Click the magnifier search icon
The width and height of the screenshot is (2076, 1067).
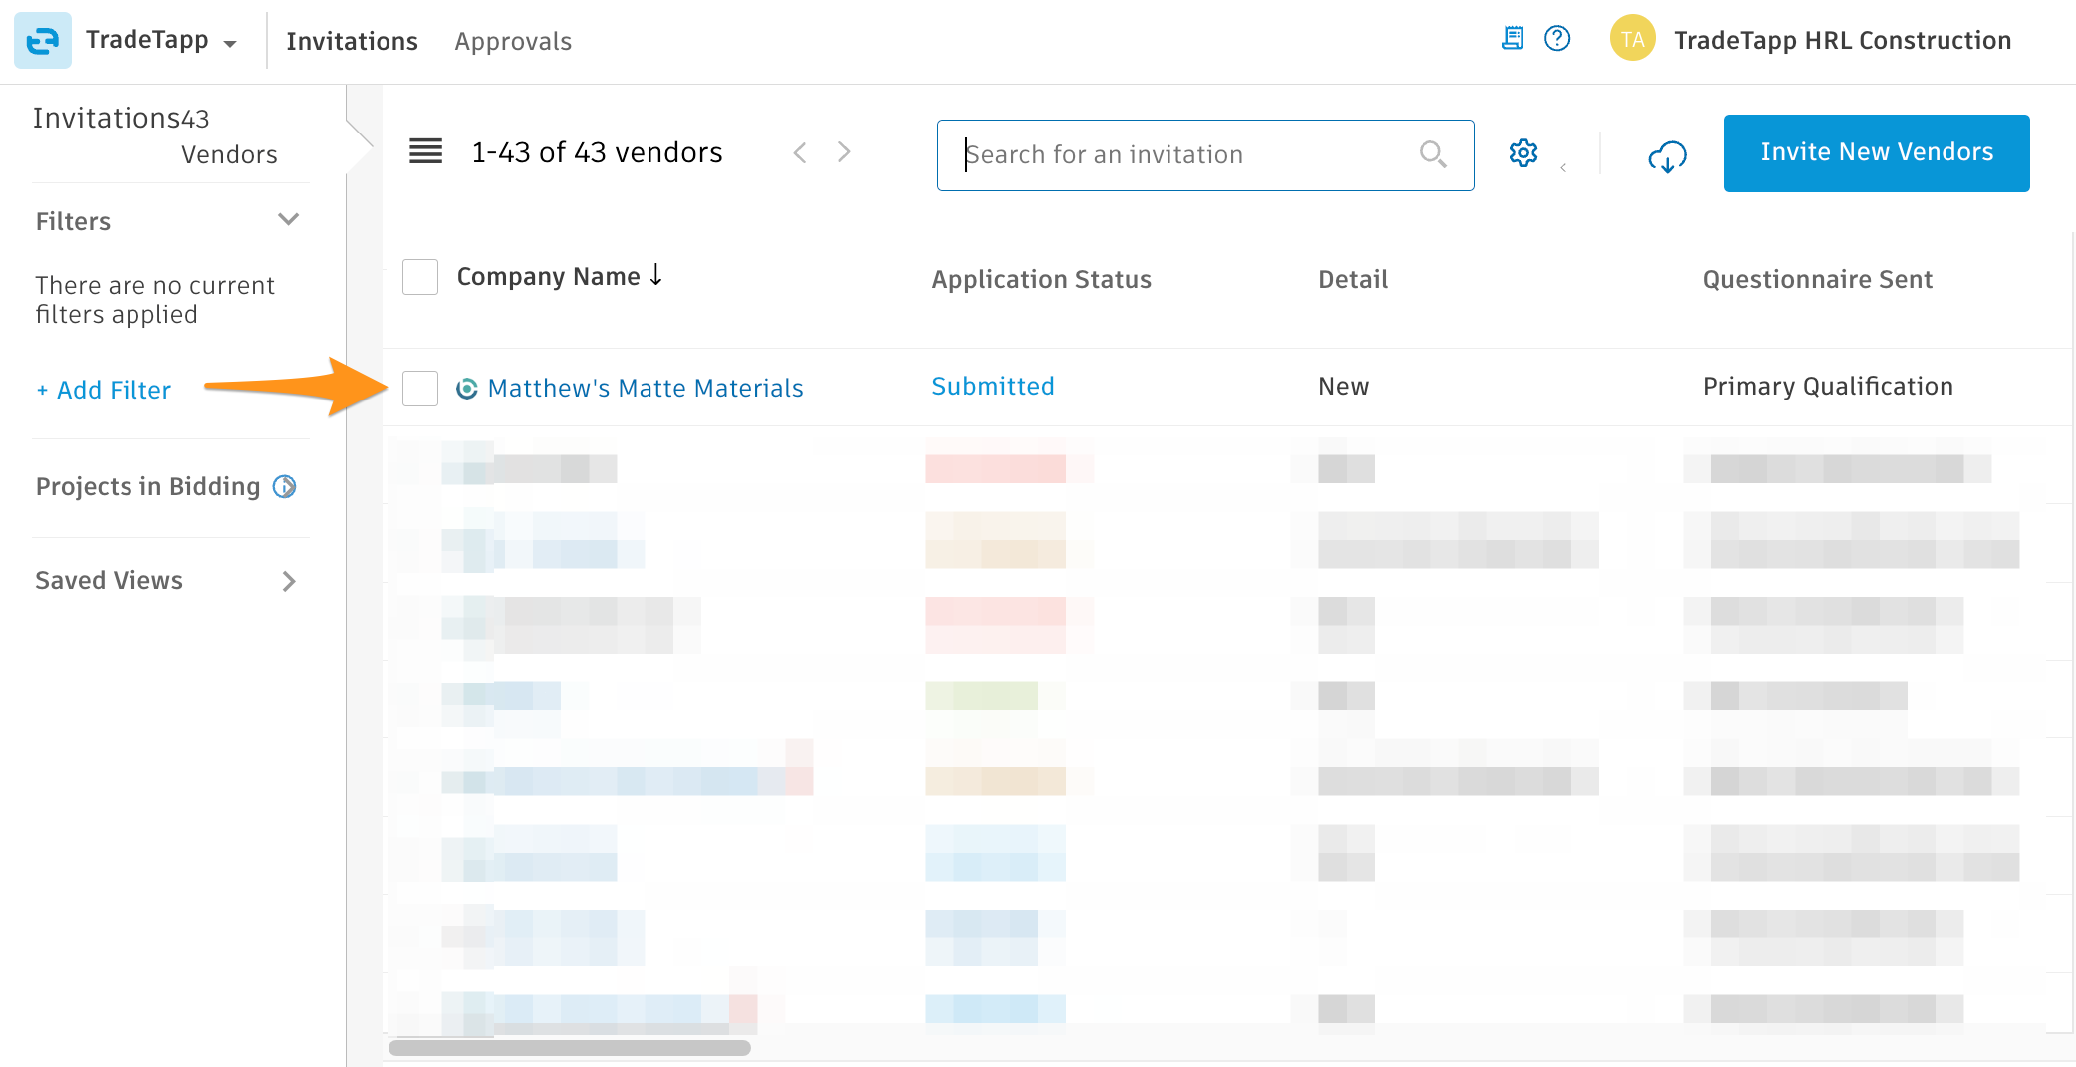pos(1432,154)
